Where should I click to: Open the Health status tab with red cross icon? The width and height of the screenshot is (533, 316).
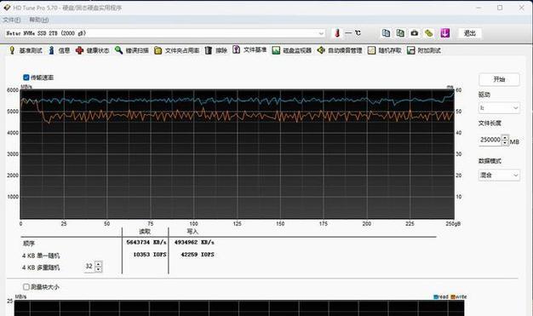92,50
